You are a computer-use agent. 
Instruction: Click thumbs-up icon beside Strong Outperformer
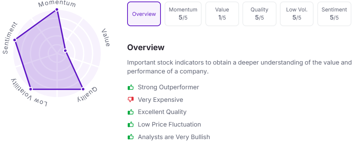(130, 87)
